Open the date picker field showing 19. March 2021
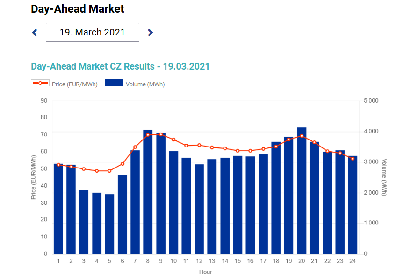Viewport: 404px width, 280px height. pos(92,32)
